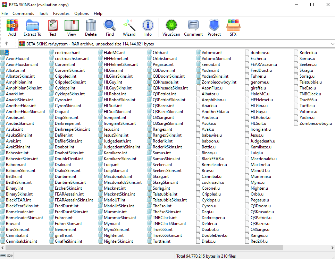This screenshot has height=259, width=335.
Task: Click the file icon beside dunbine.u
Action: [247, 52]
